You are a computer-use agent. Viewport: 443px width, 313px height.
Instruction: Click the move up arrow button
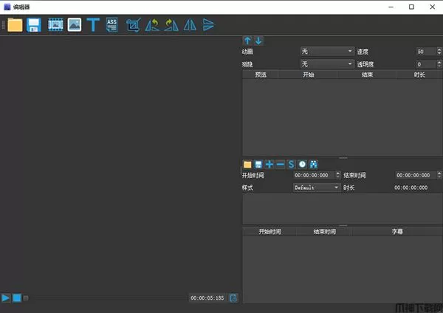(x=248, y=41)
